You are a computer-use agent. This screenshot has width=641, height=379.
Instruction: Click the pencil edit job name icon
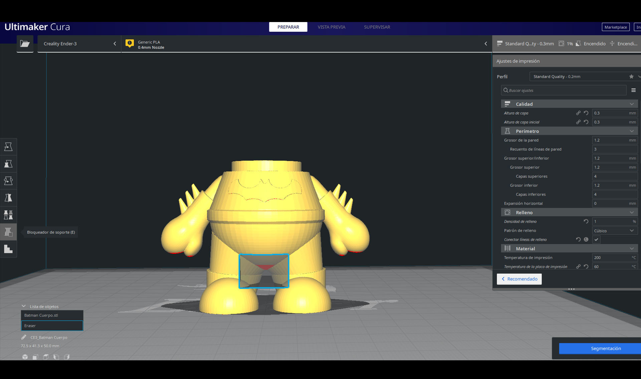point(24,337)
